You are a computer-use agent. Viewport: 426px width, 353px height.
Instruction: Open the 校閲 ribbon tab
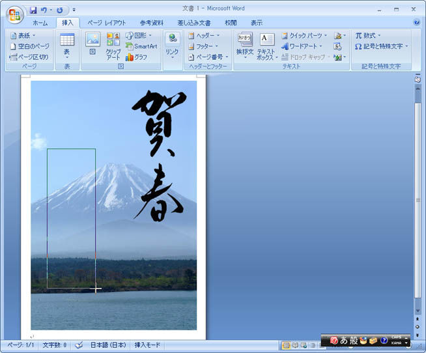pos(231,23)
